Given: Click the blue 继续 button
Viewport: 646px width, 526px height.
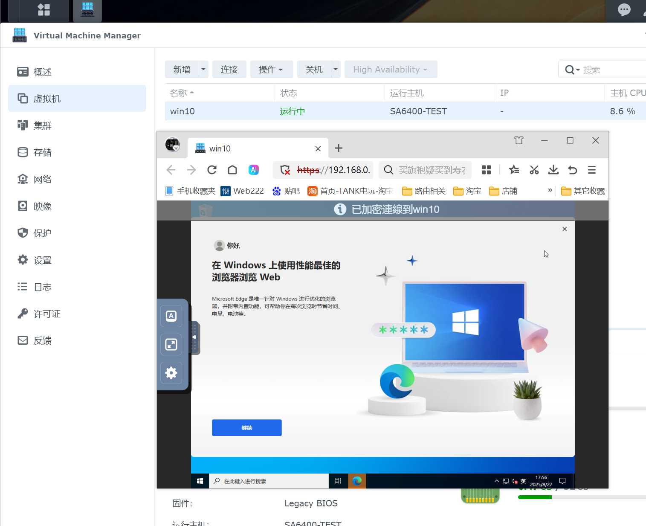Looking at the screenshot, I should [x=247, y=427].
